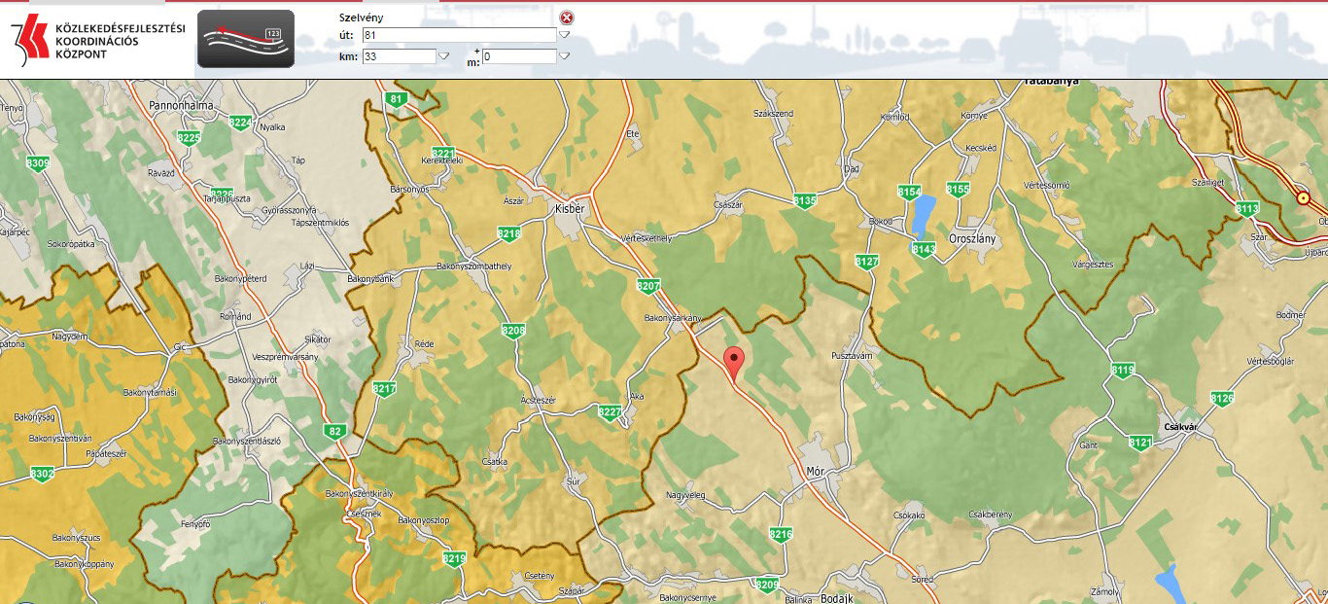Click the road 8208 shield marker
The image size is (1328, 604).
coord(513,331)
